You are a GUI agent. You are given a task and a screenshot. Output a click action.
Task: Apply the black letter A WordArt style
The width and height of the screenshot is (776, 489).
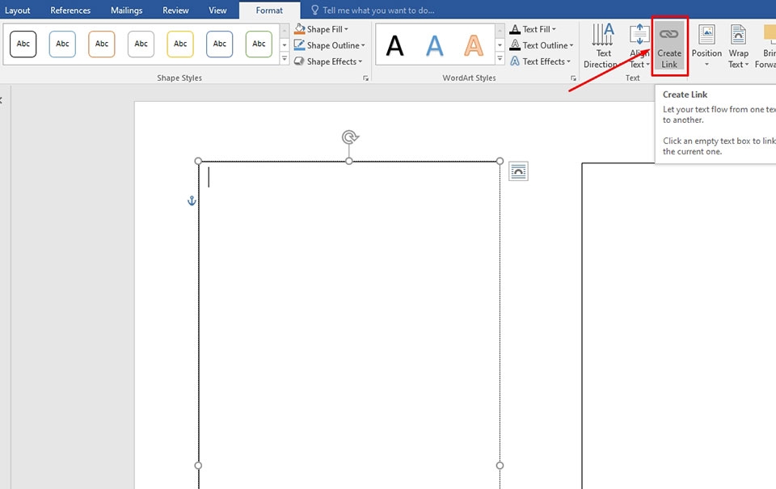coord(394,45)
